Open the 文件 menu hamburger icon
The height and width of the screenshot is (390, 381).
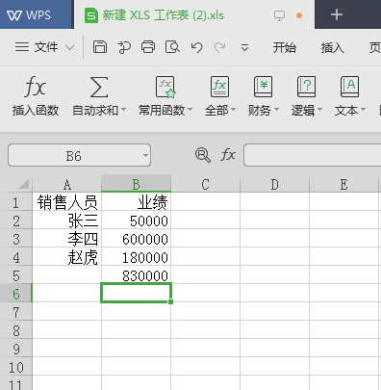click(x=22, y=47)
